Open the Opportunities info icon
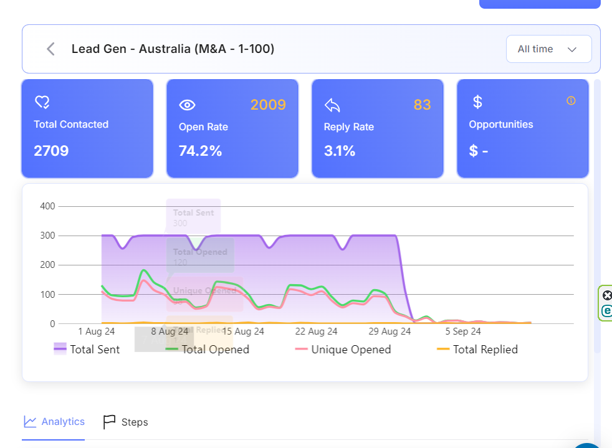The width and height of the screenshot is (612, 448). pos(571,101)
